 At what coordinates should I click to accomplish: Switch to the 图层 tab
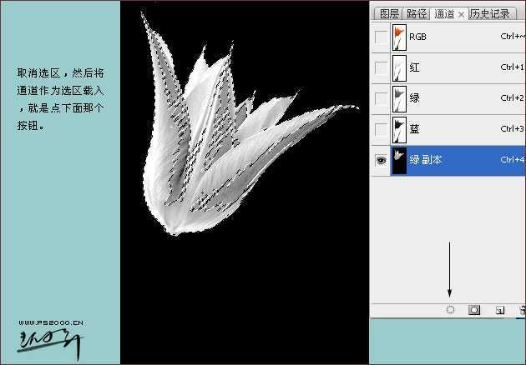(x=389, y=13)
